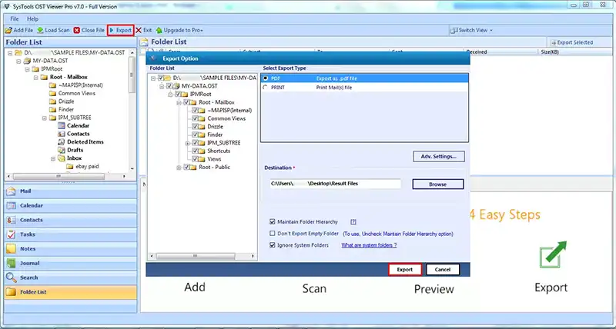Screen dimensions: 616x329
Task: Enable the Don't Export Empty Folder checkbox
Action: pos(273,234)
